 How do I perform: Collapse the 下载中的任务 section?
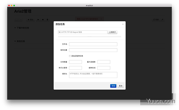(22, 28)
